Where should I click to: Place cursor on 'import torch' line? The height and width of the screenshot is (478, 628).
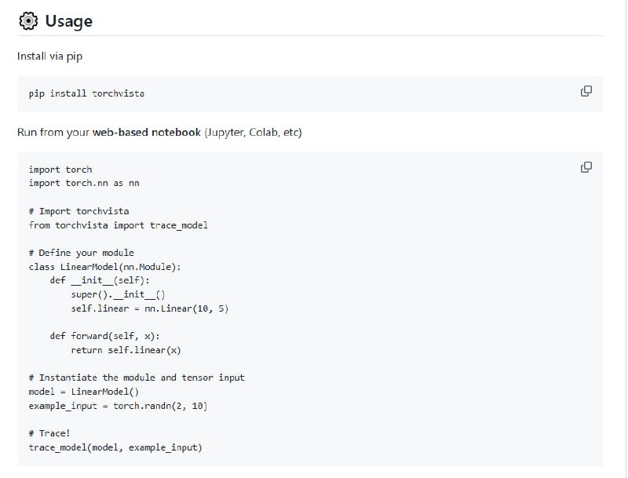tap(60, 170)
